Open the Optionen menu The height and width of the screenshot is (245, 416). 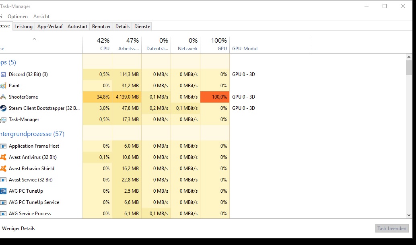click(x=18, y=16)
